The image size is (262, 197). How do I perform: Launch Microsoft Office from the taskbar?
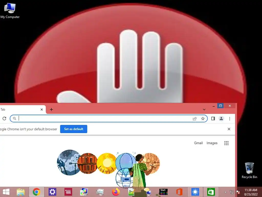[179, 192]
